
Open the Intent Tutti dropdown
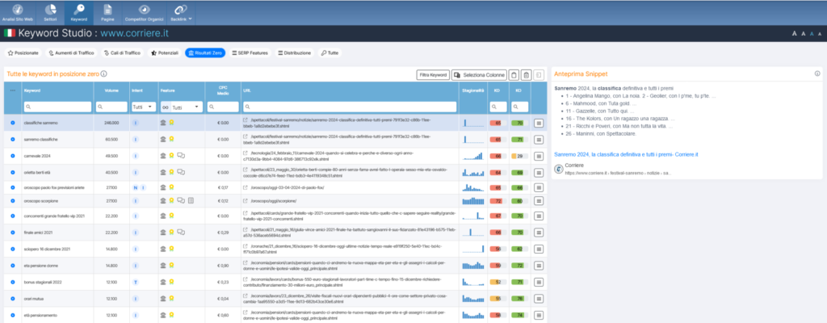coord(144,107)
